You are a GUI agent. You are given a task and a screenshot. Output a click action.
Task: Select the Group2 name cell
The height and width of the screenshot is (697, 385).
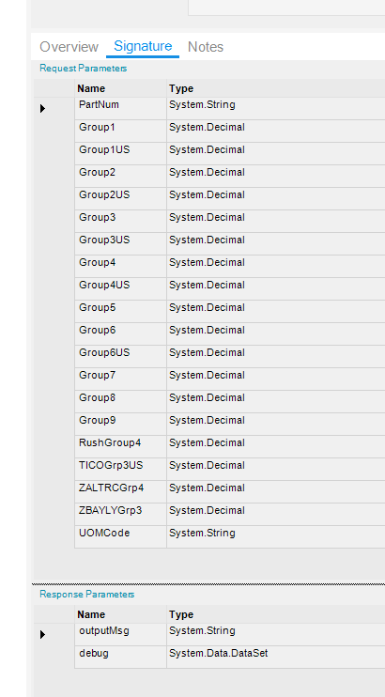(120, 176)
